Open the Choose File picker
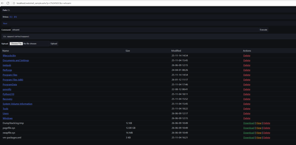296x145 pixels. click(x=16, y=43)
